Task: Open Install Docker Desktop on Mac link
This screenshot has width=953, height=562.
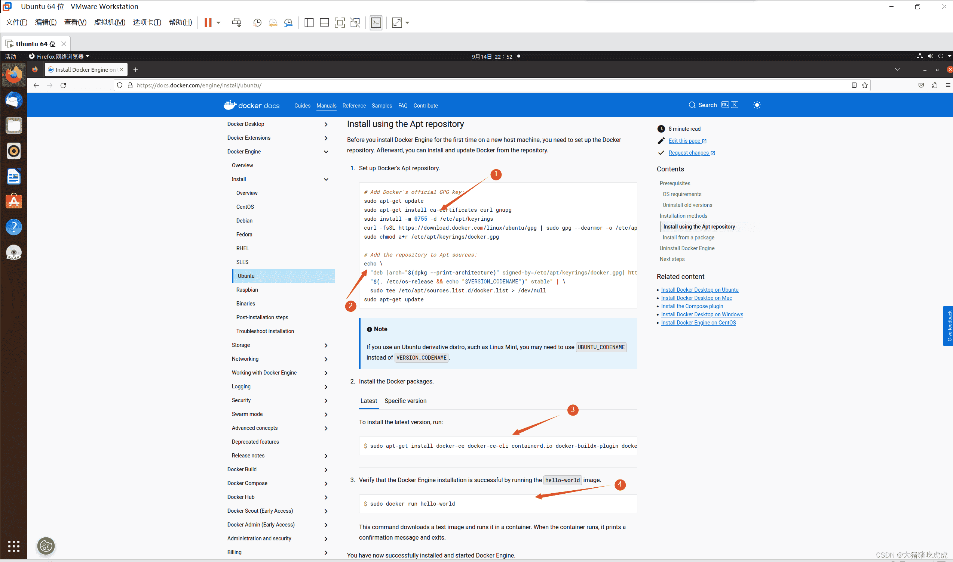Action: 696,298
